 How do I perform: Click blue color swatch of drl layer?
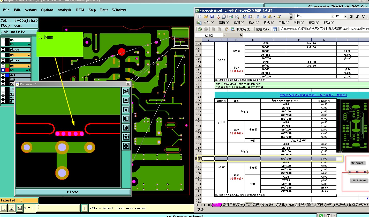pyautogui.click(x=7, y=75)
